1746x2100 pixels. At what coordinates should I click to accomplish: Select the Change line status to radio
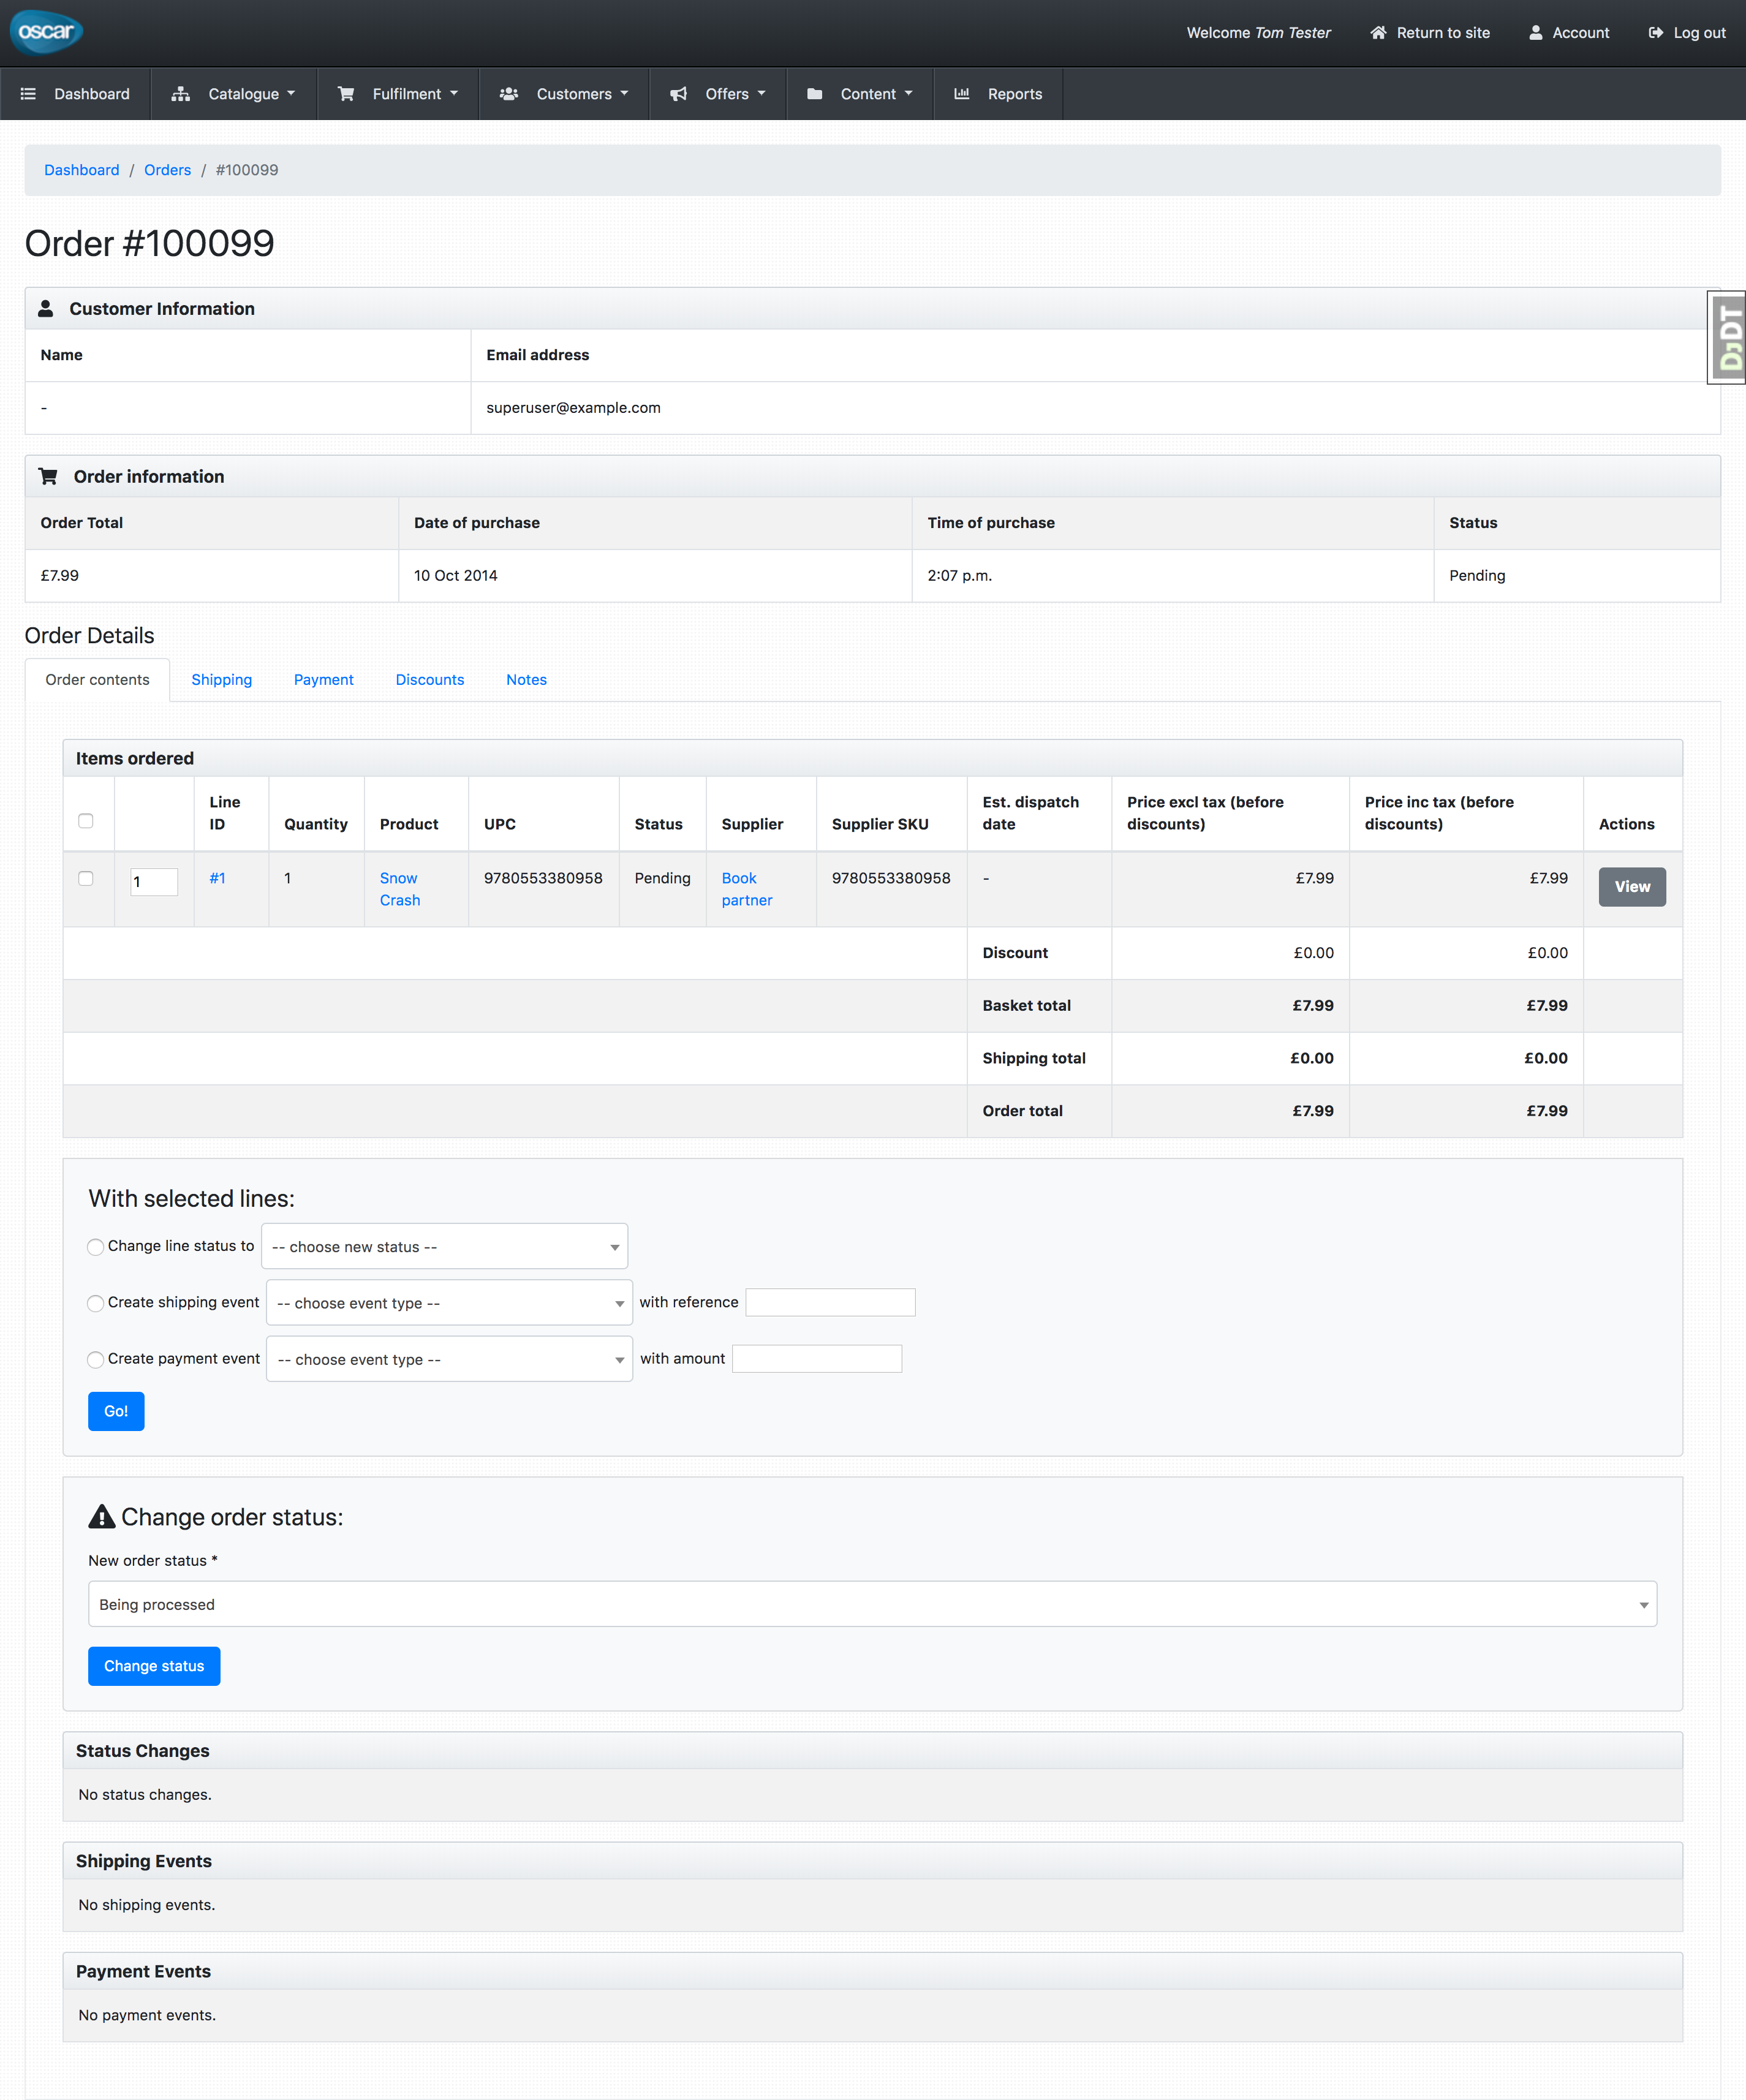(x=96, y=1246)
